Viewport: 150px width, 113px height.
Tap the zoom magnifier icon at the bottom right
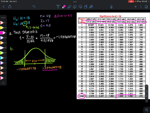pos(147,110)
